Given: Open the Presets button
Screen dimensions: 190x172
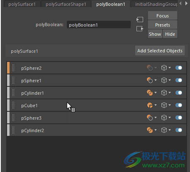Looking at the screenshot, I should point(163,25).
